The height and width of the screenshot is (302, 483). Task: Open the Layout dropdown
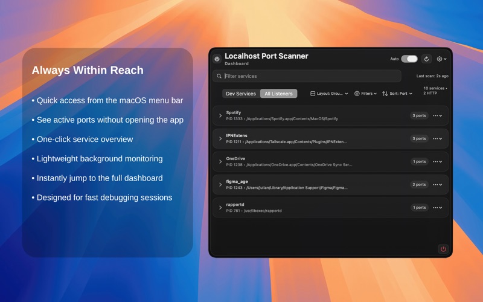tap(329, 94)
